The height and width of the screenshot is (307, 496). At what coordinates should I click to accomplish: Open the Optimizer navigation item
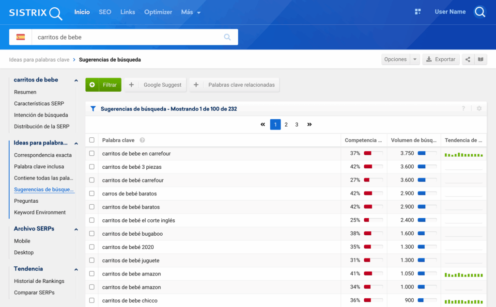(158, 12)
